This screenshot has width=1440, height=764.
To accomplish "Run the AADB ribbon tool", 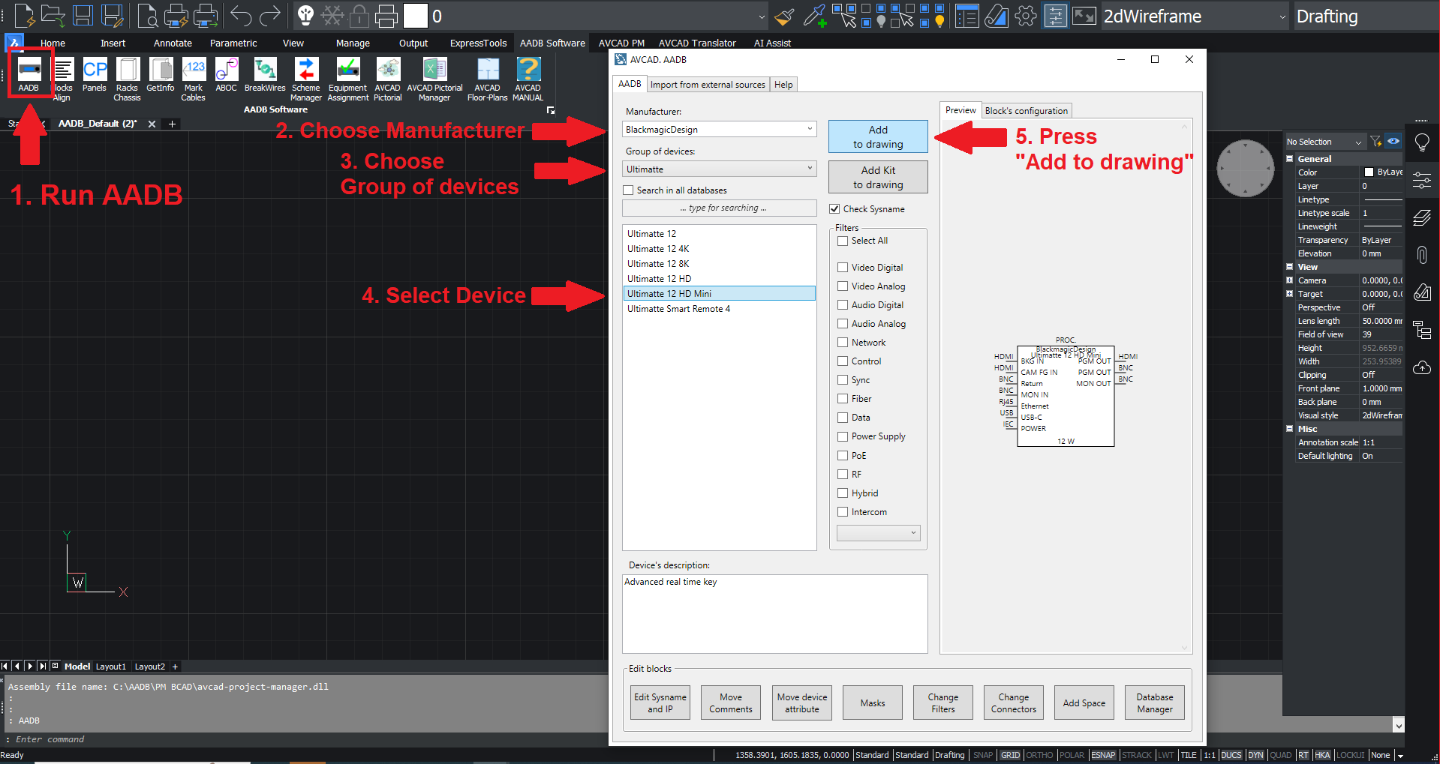I will point(29,74).
